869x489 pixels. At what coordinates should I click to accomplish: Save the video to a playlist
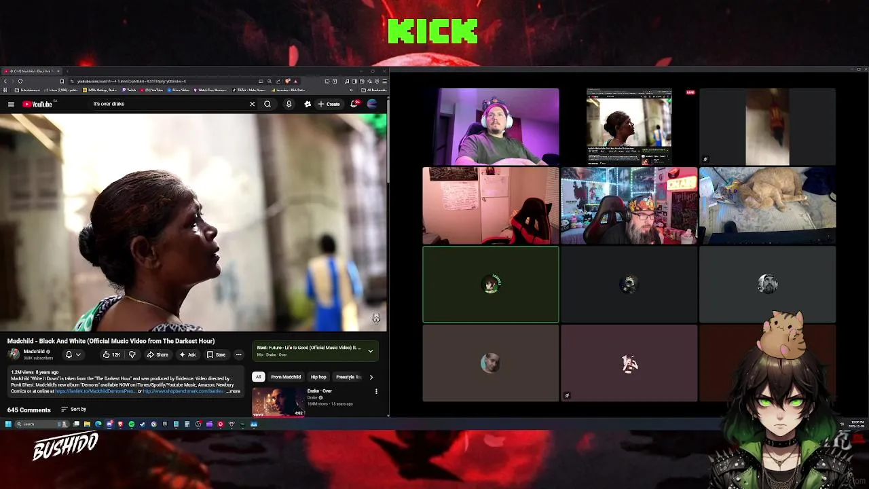(216, 354)
